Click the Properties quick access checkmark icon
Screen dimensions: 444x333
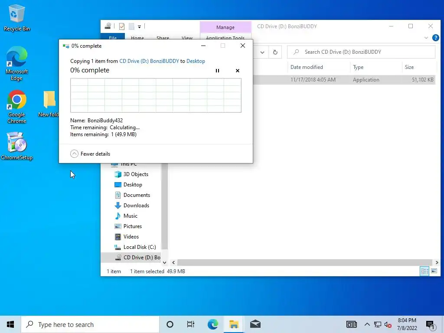coord(122,26)
